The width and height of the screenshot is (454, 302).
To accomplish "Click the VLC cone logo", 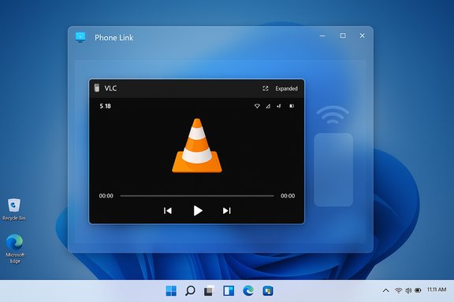I will tap(197, 145).
